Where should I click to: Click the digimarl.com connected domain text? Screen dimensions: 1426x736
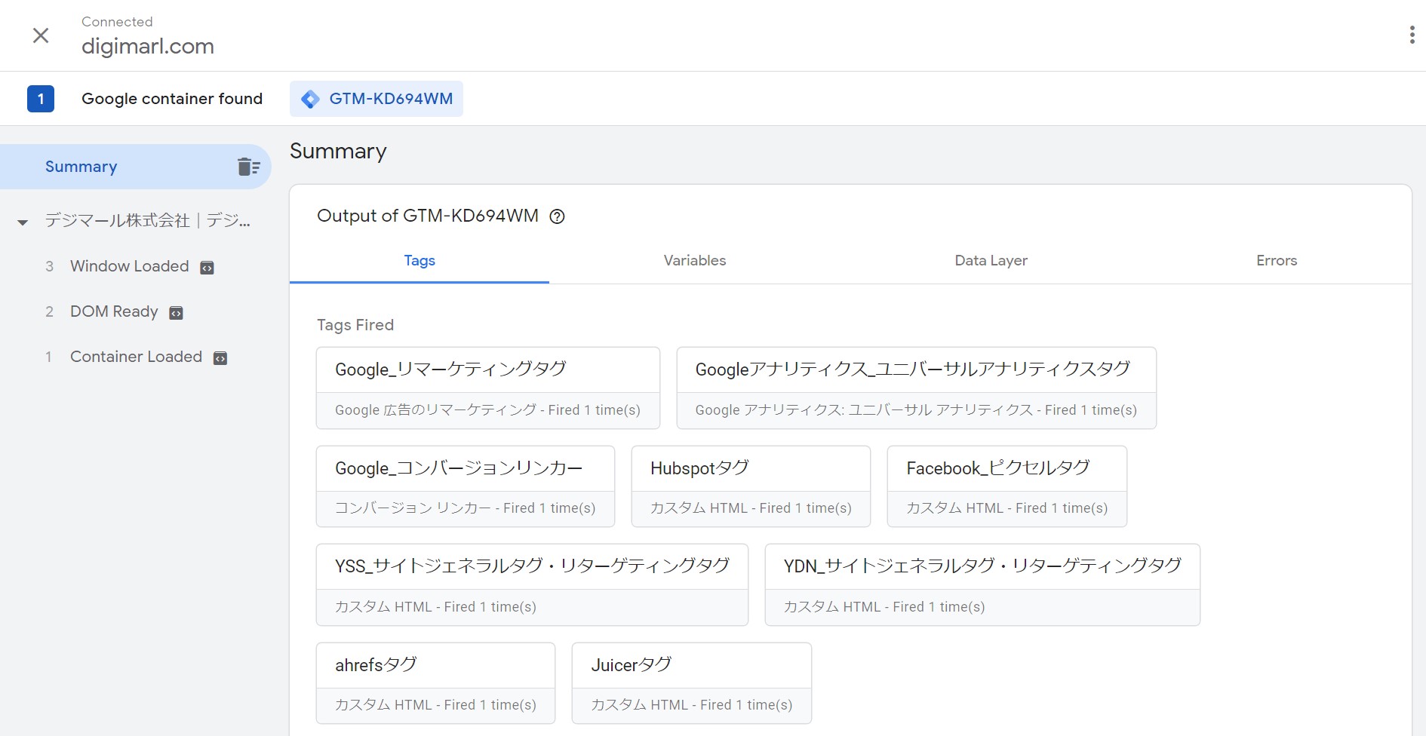click(148, 47)
